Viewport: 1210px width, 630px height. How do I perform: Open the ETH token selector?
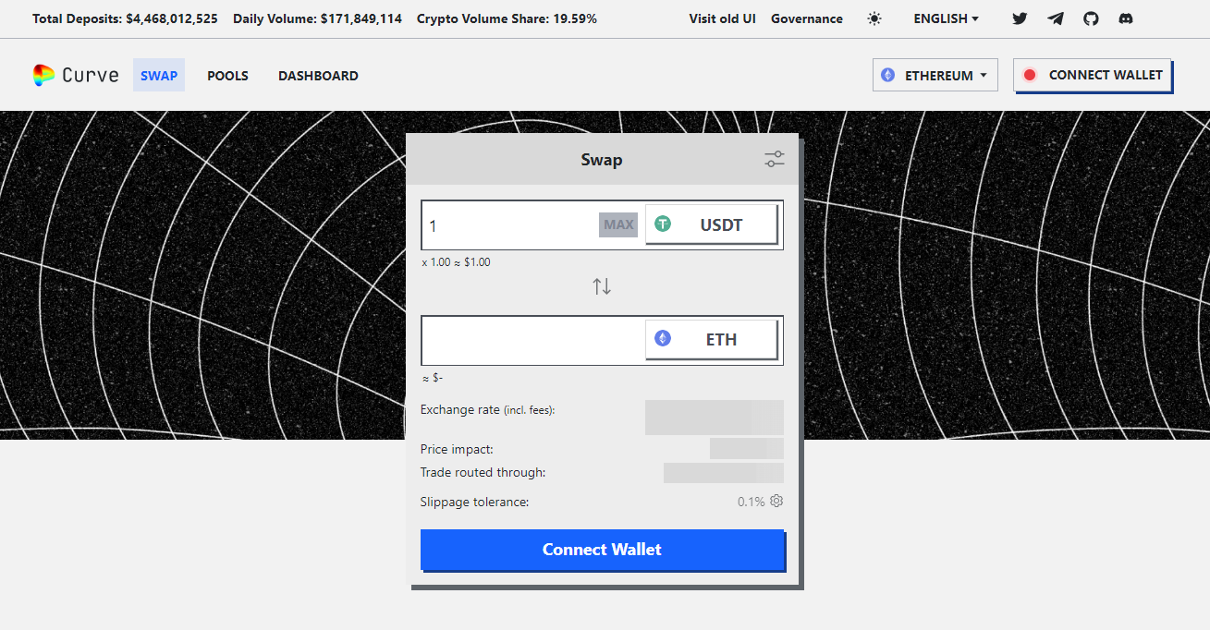click(x=711, y=340)
